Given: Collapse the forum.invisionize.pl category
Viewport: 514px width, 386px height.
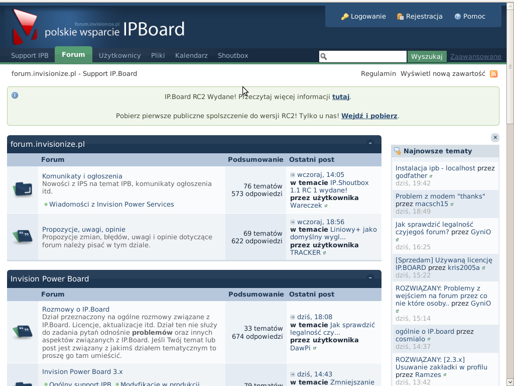Looking at the screenshot, I should pos(370,143).
